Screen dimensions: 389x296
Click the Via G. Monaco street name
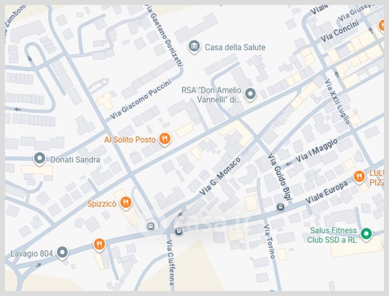point(220,176)
